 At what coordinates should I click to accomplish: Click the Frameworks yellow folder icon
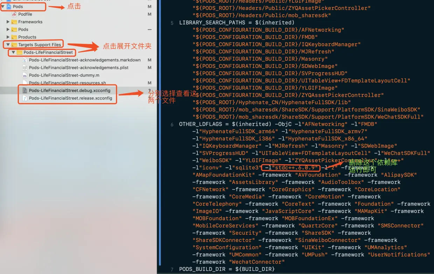pyautogui.click(x=15, y=22)
